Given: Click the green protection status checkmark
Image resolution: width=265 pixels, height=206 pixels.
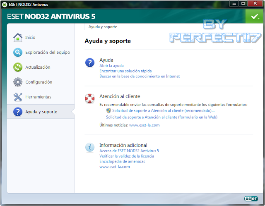Looking at the screenshot, I should click(255, 17).
